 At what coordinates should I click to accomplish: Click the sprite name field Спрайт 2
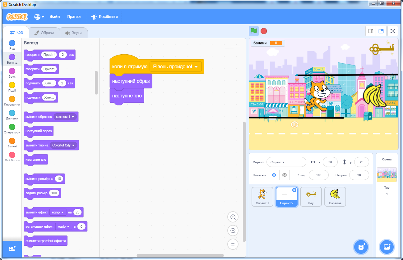point(286,162)
